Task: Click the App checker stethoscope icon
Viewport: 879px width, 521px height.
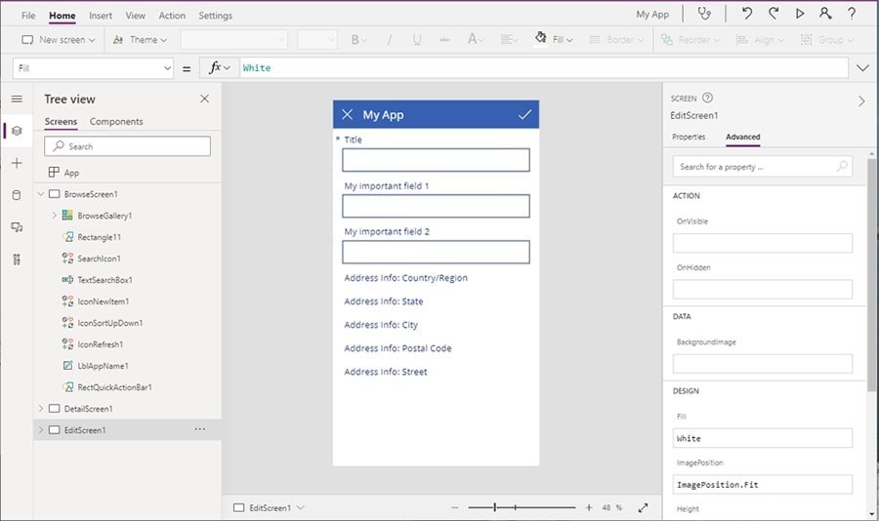Action: pyautogui.click(x=704, y=14)
